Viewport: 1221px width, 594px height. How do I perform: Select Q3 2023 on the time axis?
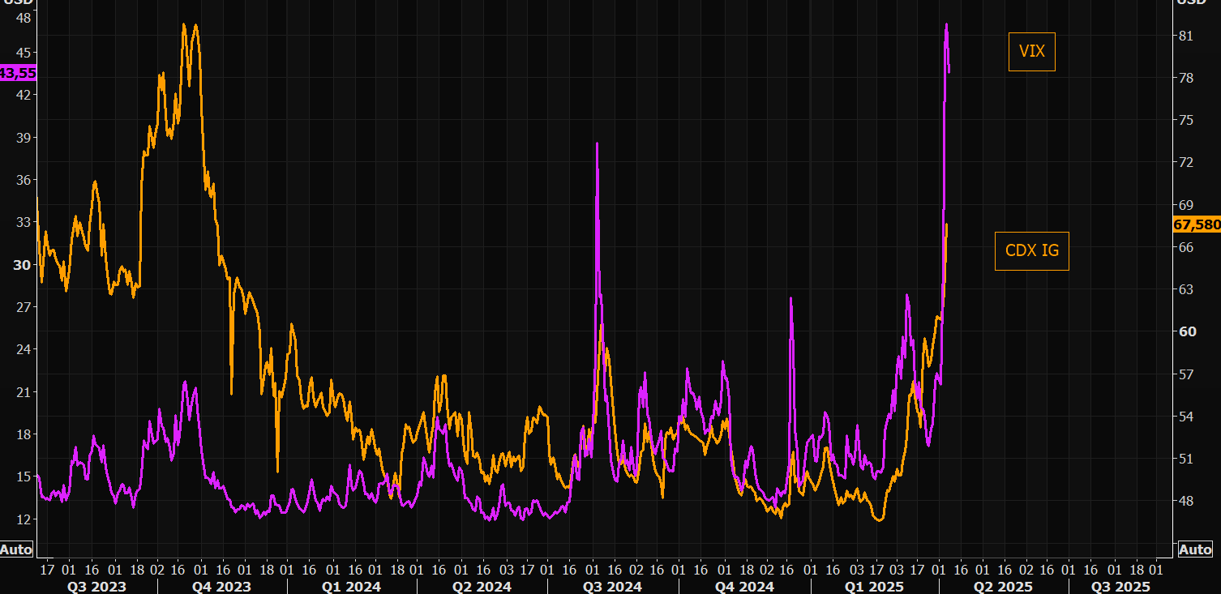[96, 586]
